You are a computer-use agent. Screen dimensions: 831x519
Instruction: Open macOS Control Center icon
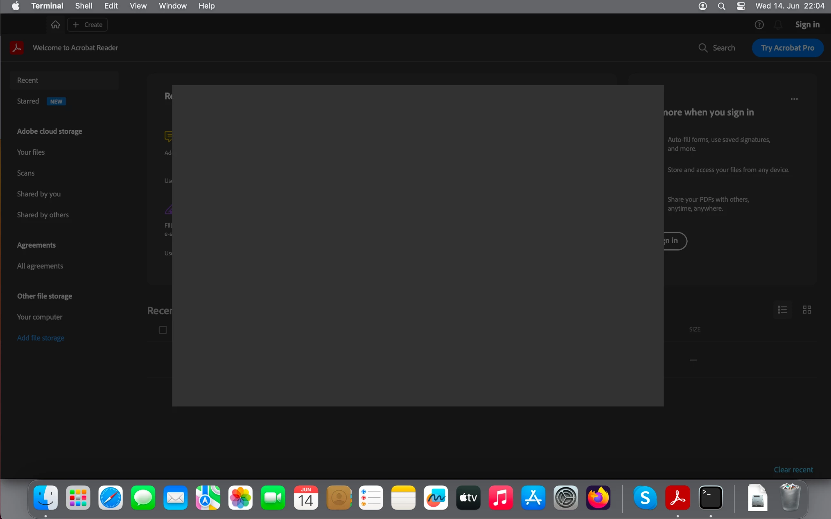point(741,6)
